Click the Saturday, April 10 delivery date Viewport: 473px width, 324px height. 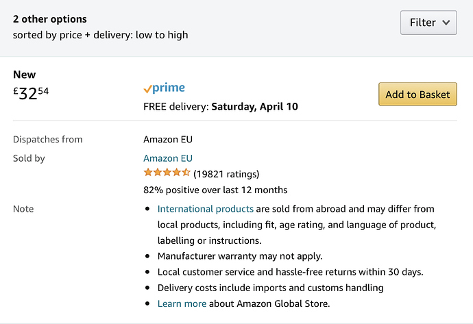click(254, 107)
